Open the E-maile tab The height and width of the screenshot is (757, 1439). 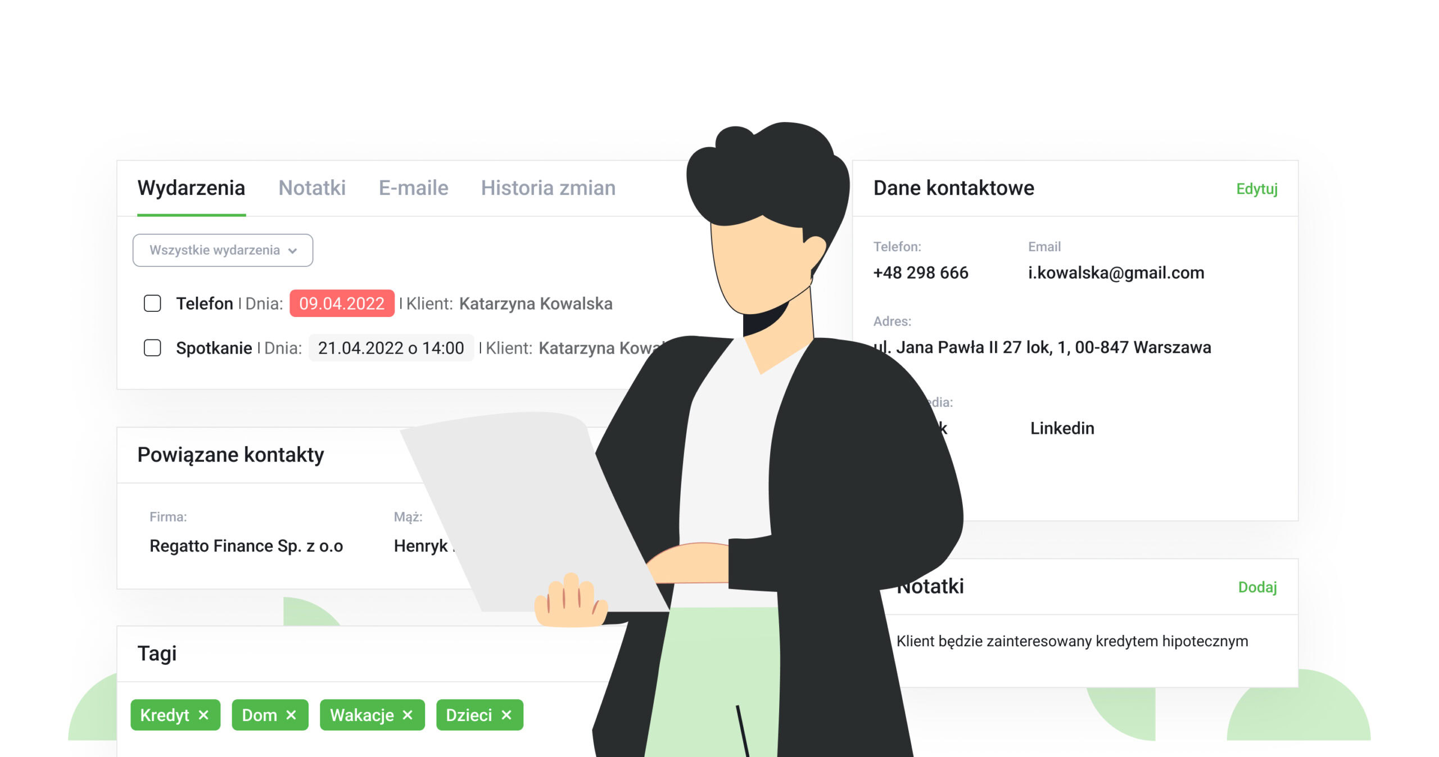413,188
